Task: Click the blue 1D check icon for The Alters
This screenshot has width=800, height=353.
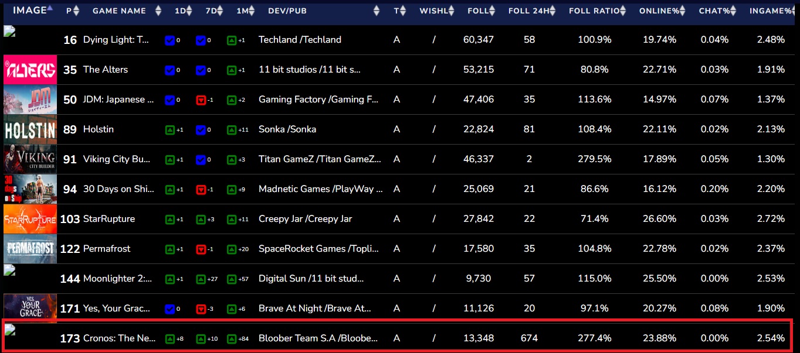Action: tap(170, 70)
